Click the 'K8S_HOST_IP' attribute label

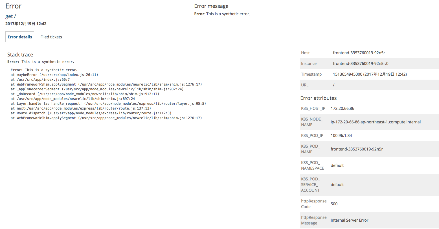click(x=313, y=108)
